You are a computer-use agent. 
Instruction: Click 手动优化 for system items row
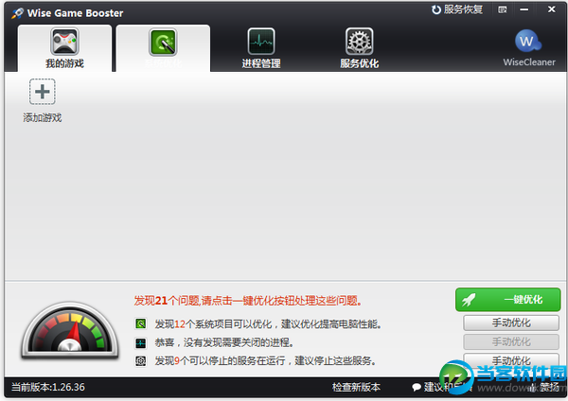511,323
